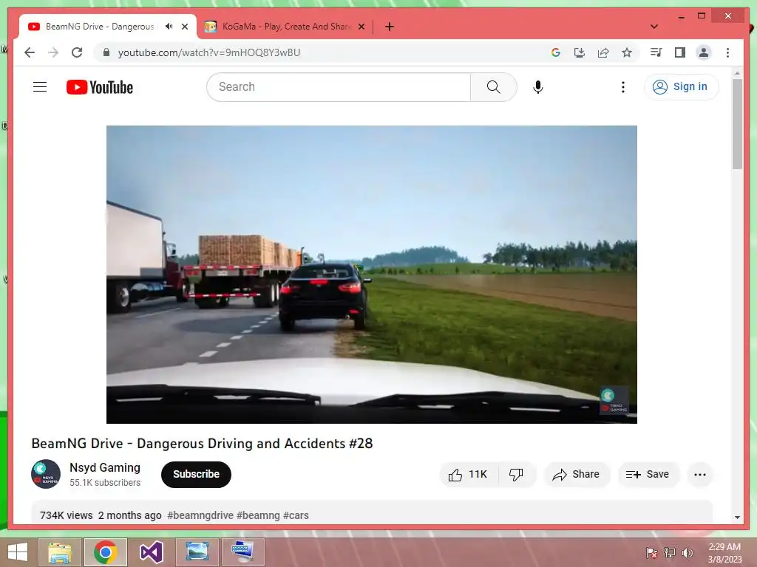Like the video with thumbs up

tap(468, 475)
